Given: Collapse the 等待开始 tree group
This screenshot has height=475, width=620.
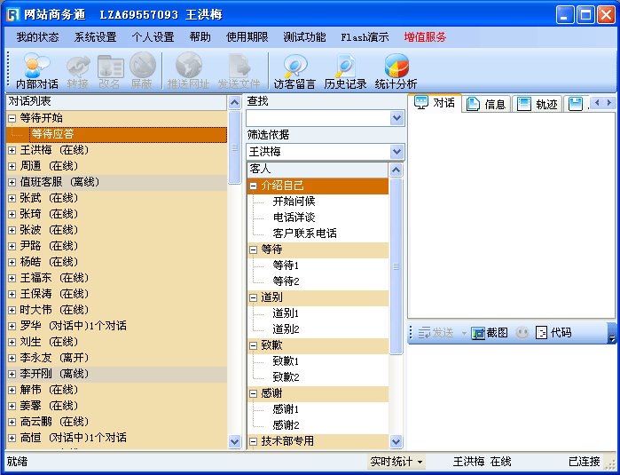Looking at the screenshot, I should [12, 118].
